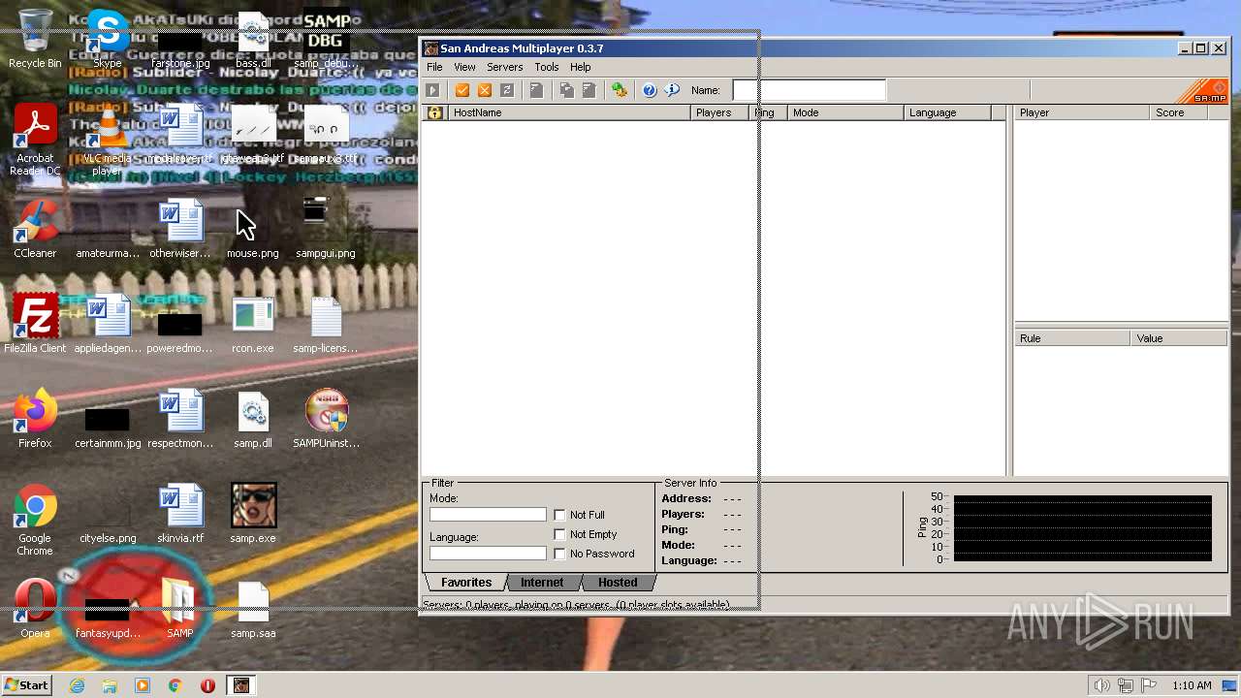Sort servers by HostName column header

click(568, 112)
